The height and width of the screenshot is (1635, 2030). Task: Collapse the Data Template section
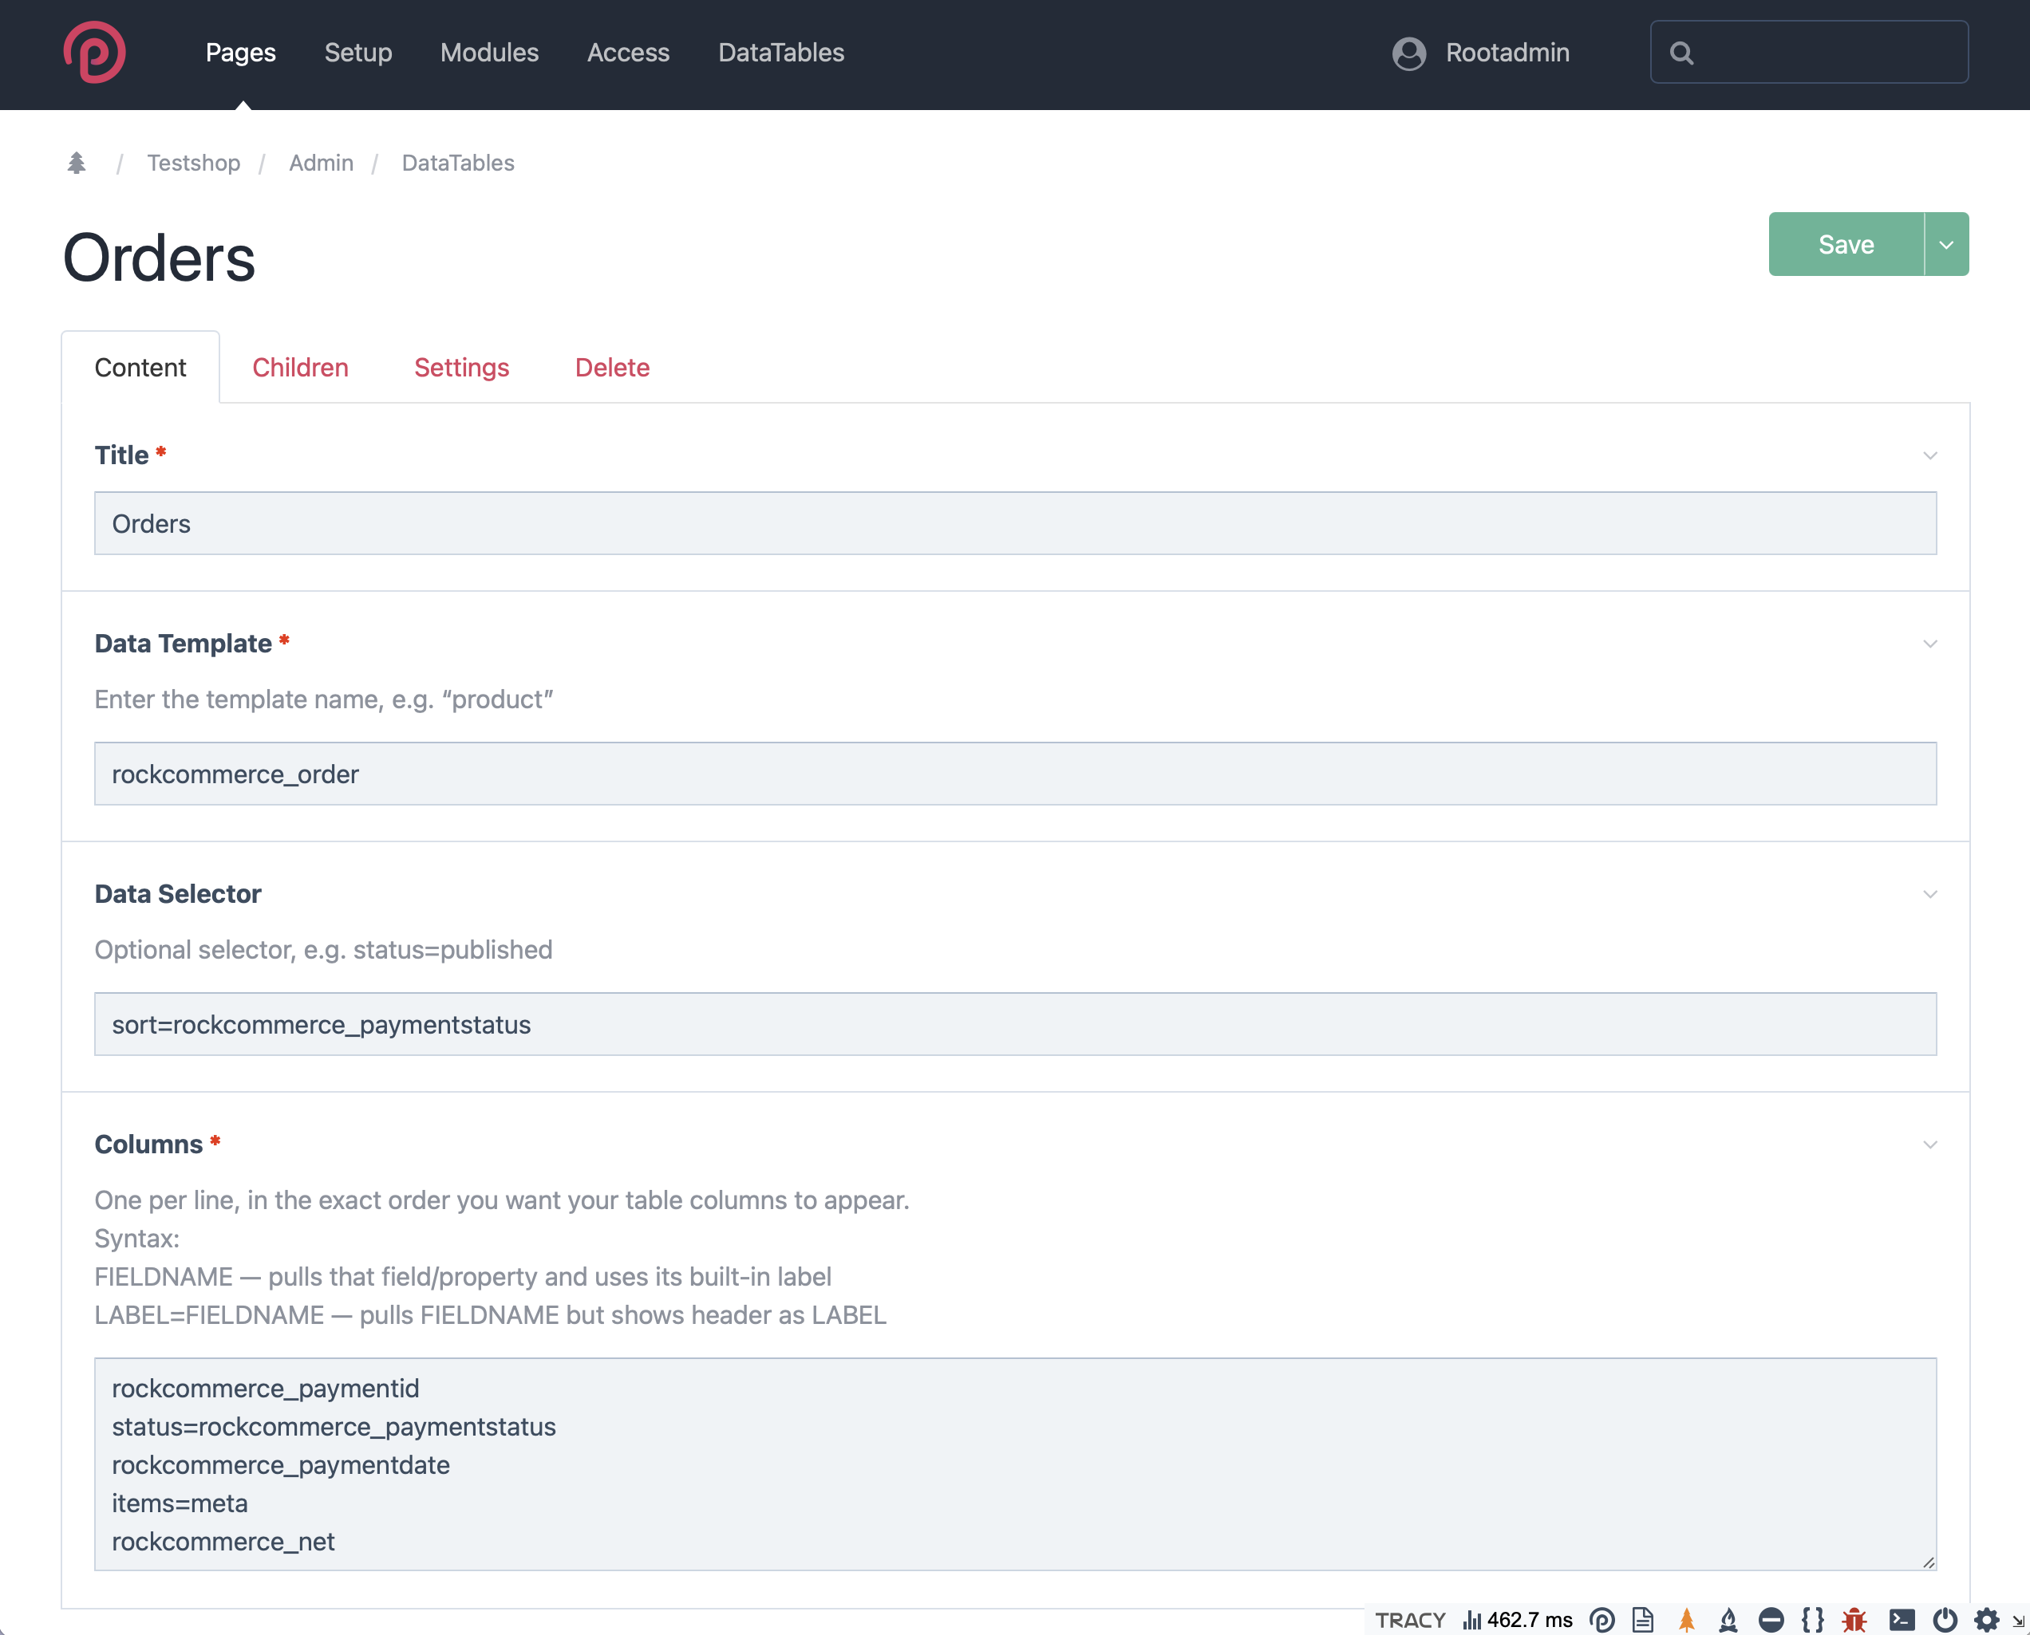pos(1929,644)
